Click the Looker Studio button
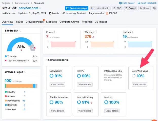158x121 pixels. click(100, 8)
